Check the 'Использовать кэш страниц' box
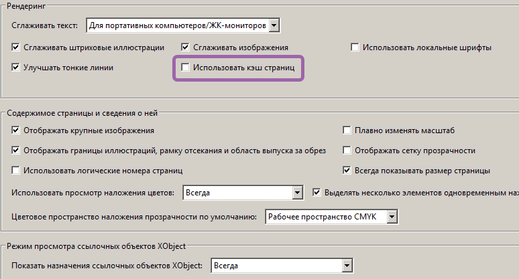The width and height of the screenshot is (519, 279). coord(186,68)
